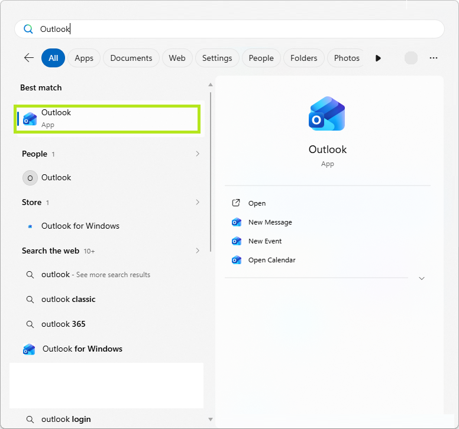This screenshot has width=459, height=429.
Task: Click the small Store icon for Outlook for Windows
Action: (x=30, y=226)
